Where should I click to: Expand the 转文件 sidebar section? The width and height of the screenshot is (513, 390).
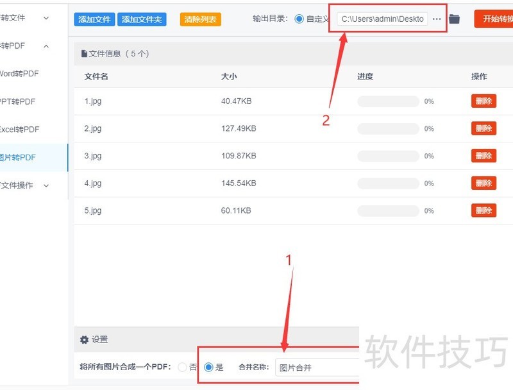pos(26,18)
